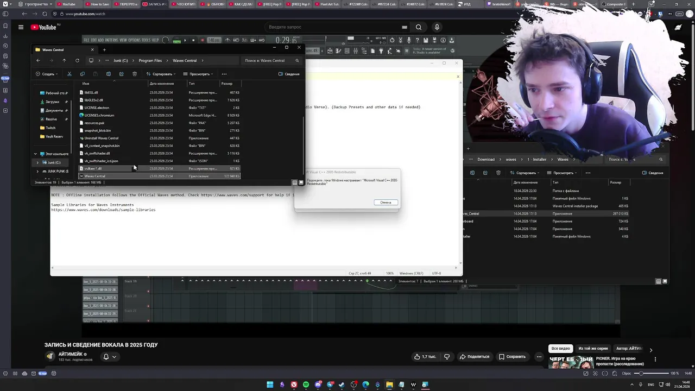The width and height of the screenshot is (695, 391).
Task: Open the video more-actions ellipsis menu
Action: [x=539, y=357]
